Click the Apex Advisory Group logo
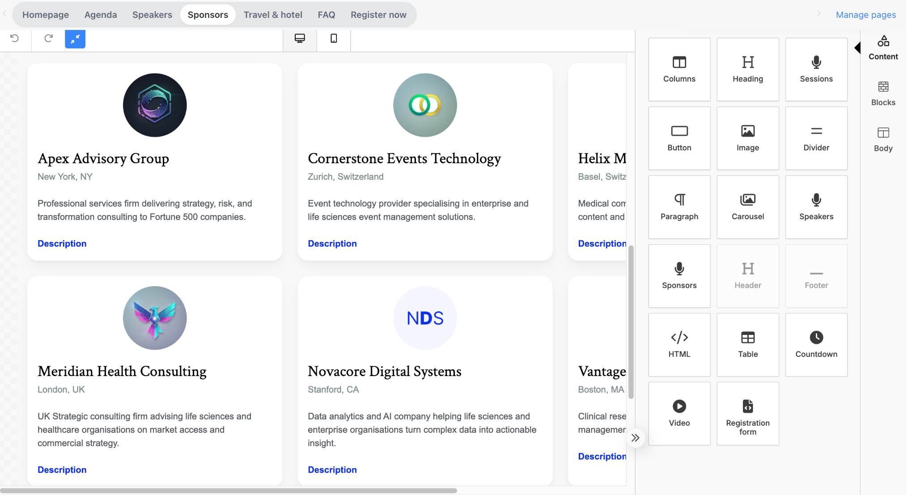This screenshot has width=916, height=495. click(155, 105)
